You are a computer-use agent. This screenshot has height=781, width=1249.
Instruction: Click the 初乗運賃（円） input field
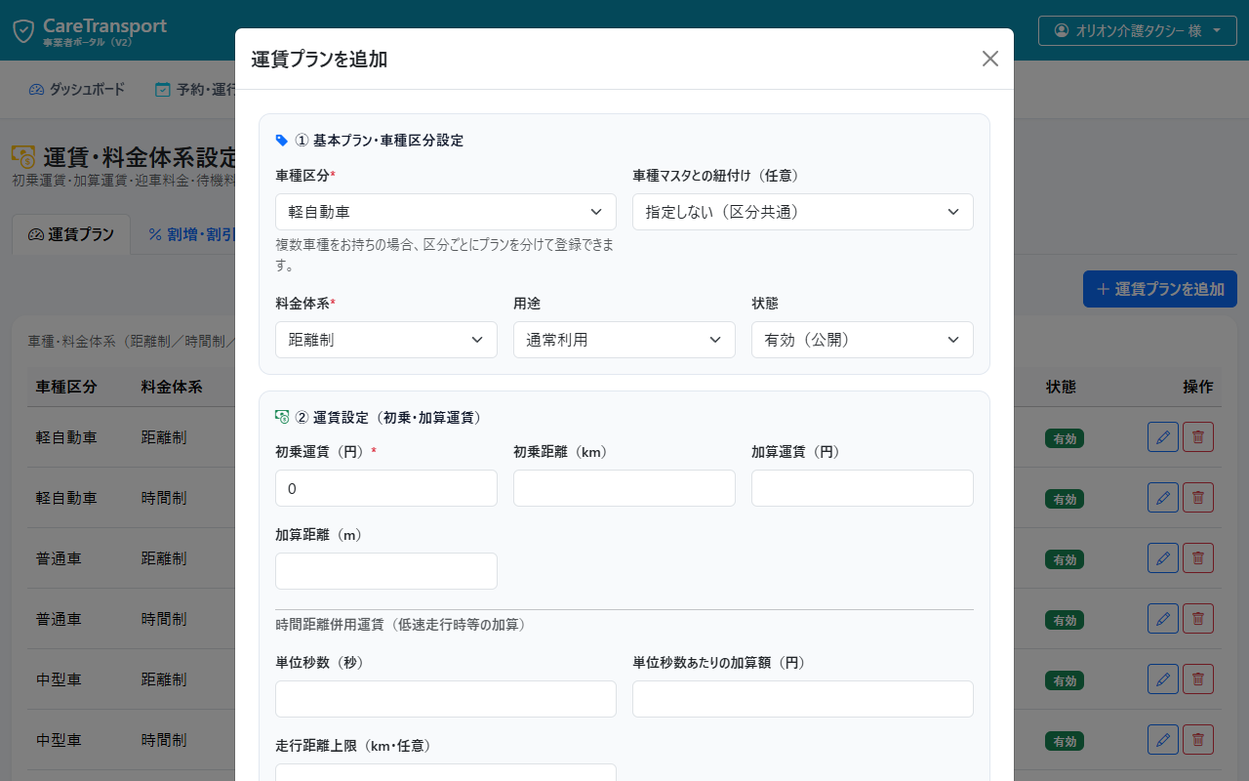tap(386, 488)
